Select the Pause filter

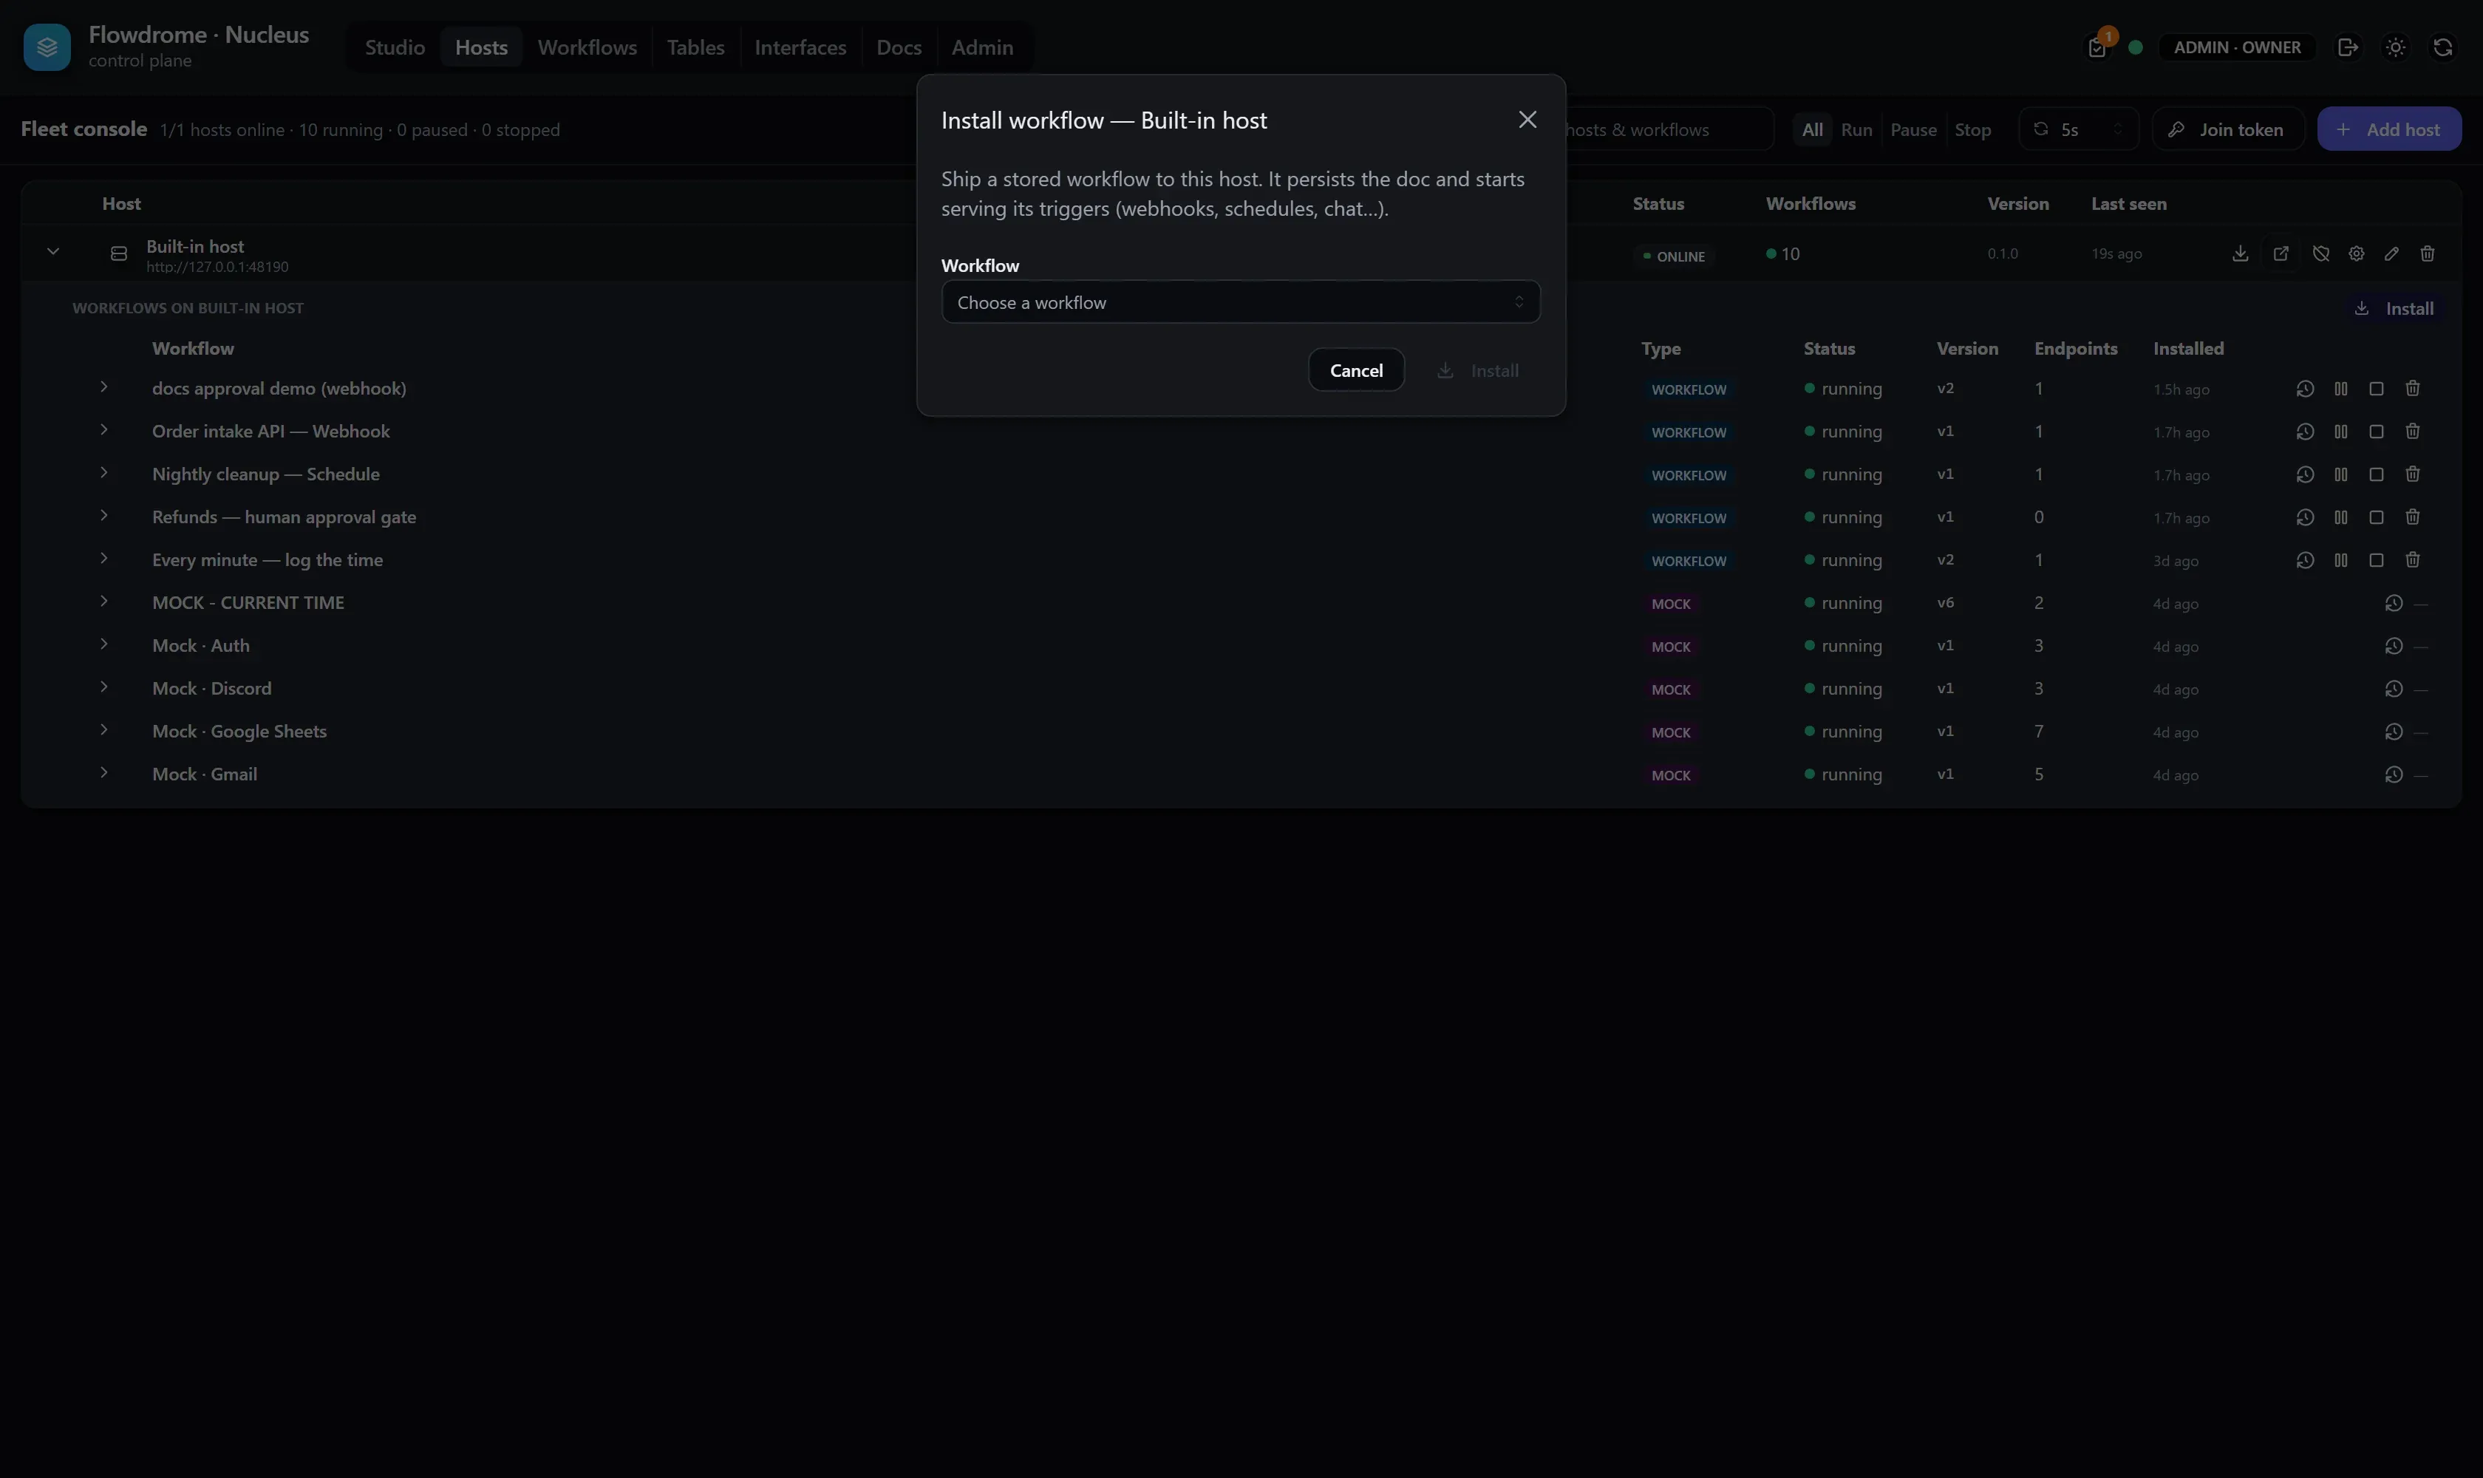[x=1913, y=129]
